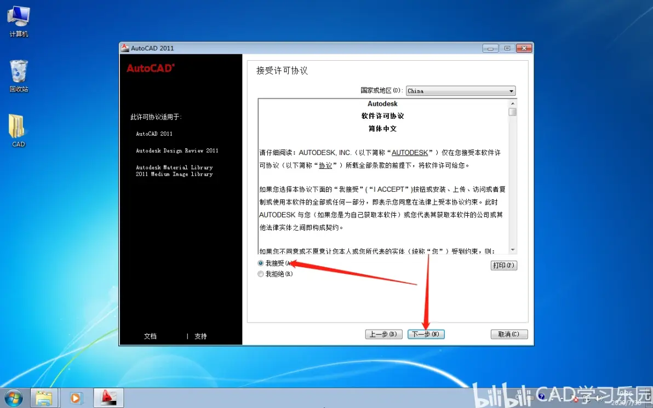653x408 pixels.
Task: Click 接受许可协议 heading text
Action: click(282, 71)
